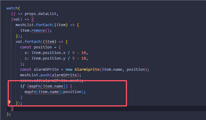Image resolution: width=206 pixels, height=120 pixels.
Task: Click 'props.dataList' in the getter line
Action: click(x=41, y=14)
